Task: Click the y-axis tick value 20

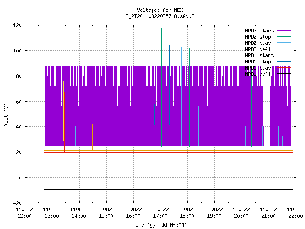Action: point(19,153)
